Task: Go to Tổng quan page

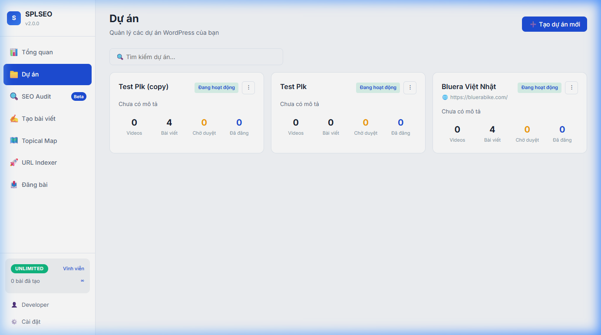Action: pyautogui.click(x=47, y=52)
